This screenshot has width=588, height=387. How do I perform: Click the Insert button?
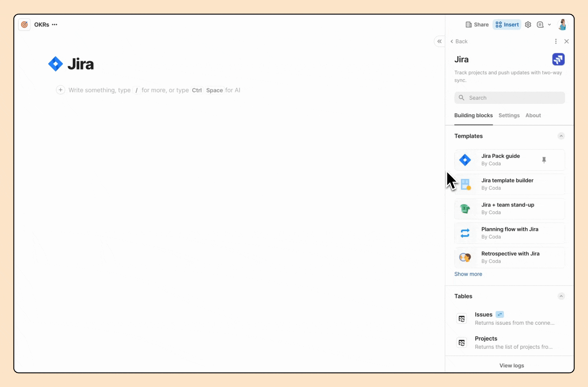coord(507,25)
